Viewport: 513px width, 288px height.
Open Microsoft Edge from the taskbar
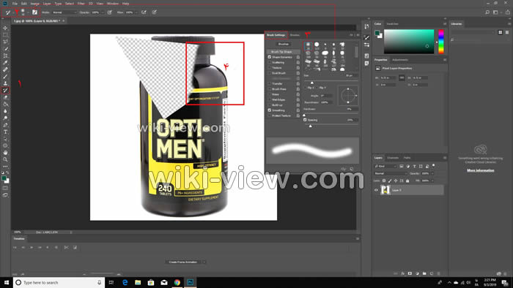click(125, 282)
